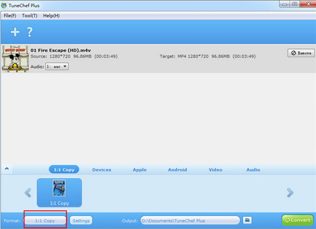Viewport: 316px width, 229px height.
Task: Open the Tool(T) menu
Action: [29, 15]
